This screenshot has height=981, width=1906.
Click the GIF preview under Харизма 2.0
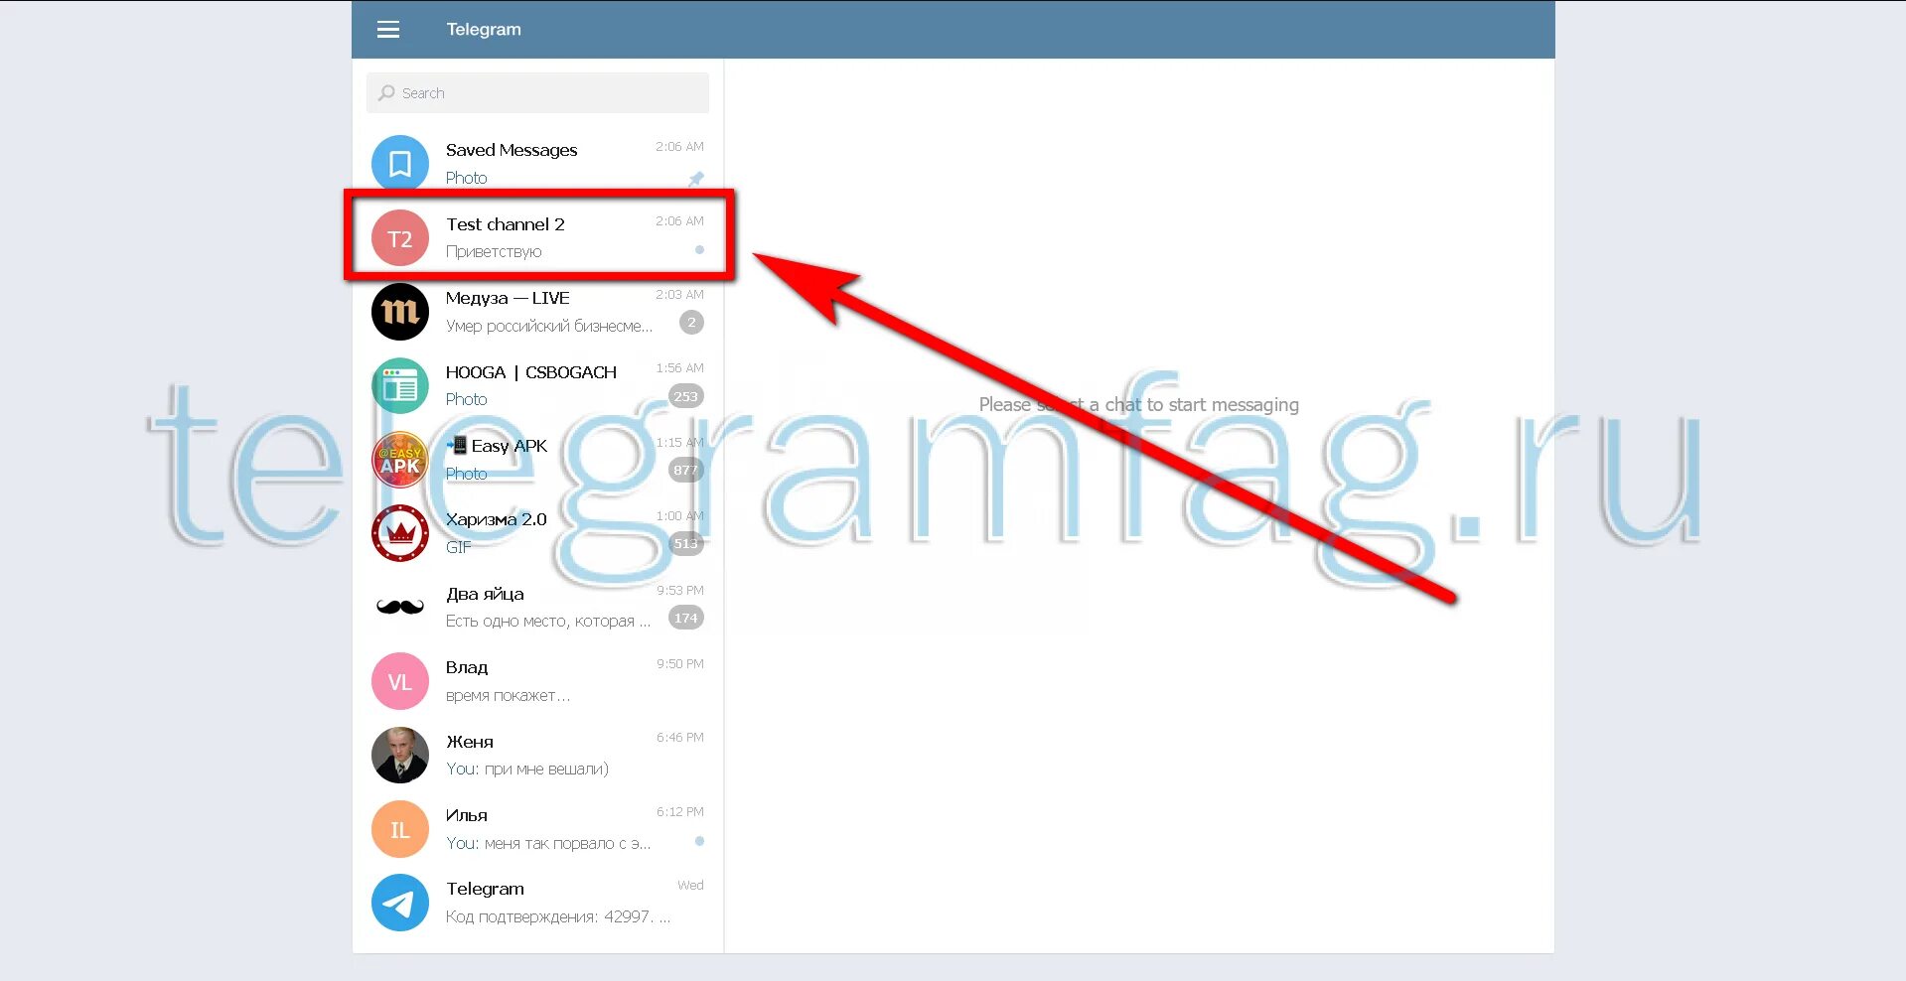pyautogui.click(x=458, y=547)
